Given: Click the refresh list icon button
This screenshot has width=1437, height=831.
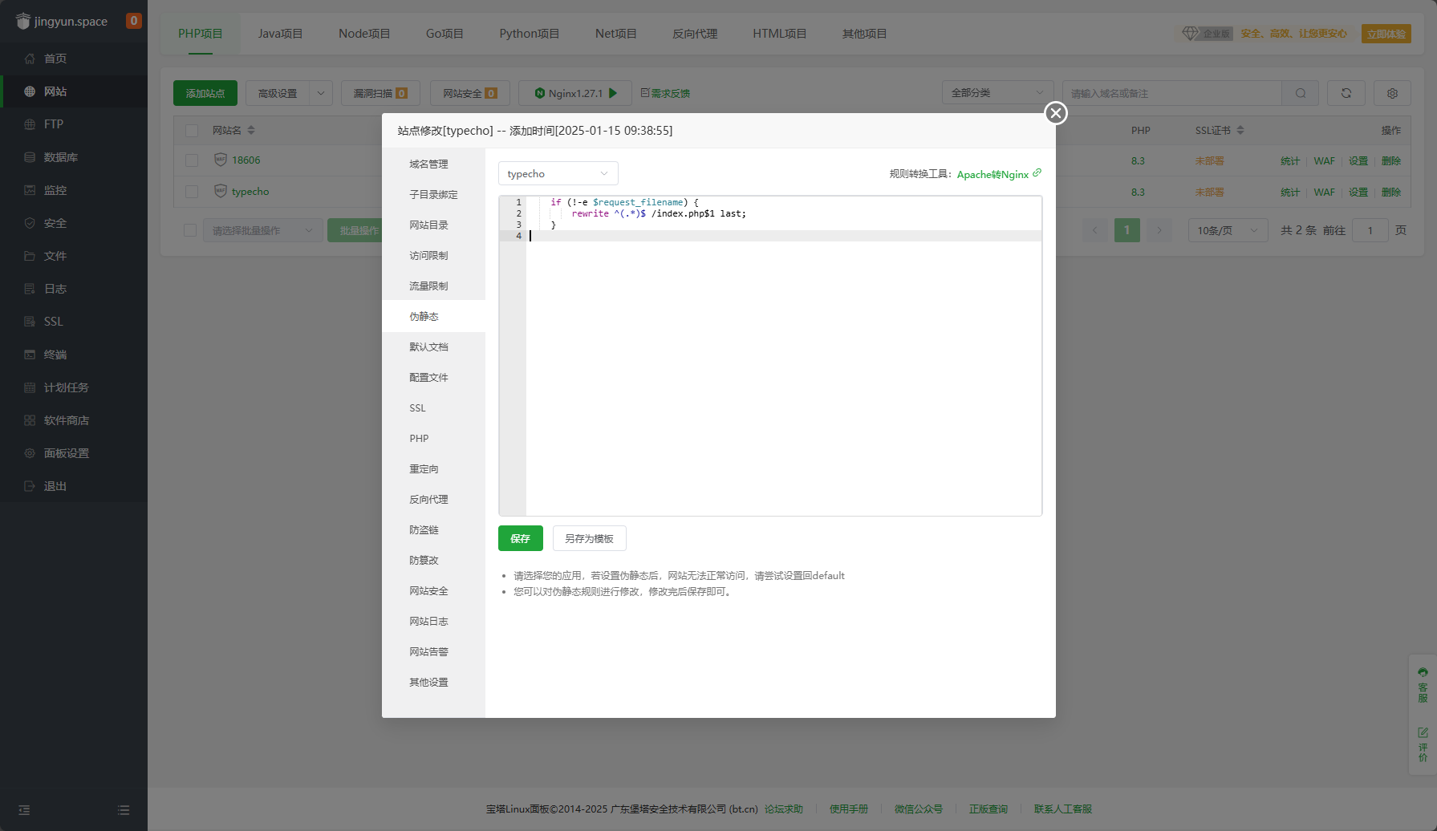Looking at the screenshot, I should tap(1346, 93).
